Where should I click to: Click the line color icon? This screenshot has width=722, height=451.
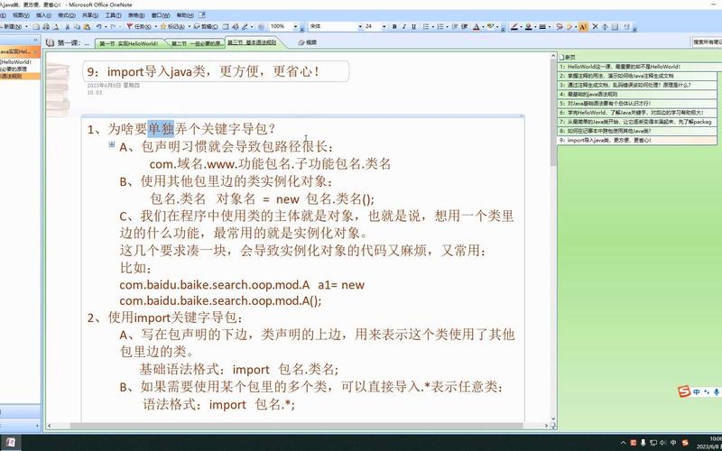[528, 26]
